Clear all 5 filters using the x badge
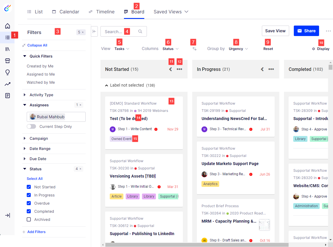The image size is (333, 247). click(81, 32)
